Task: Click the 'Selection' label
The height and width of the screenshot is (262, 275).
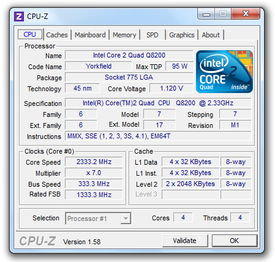Action: point(46,218)
